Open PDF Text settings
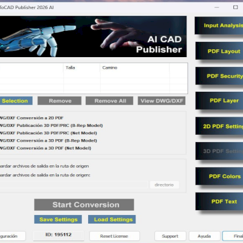Image resolution: width=243 pixels, height=243 pixels. [219, 202]
